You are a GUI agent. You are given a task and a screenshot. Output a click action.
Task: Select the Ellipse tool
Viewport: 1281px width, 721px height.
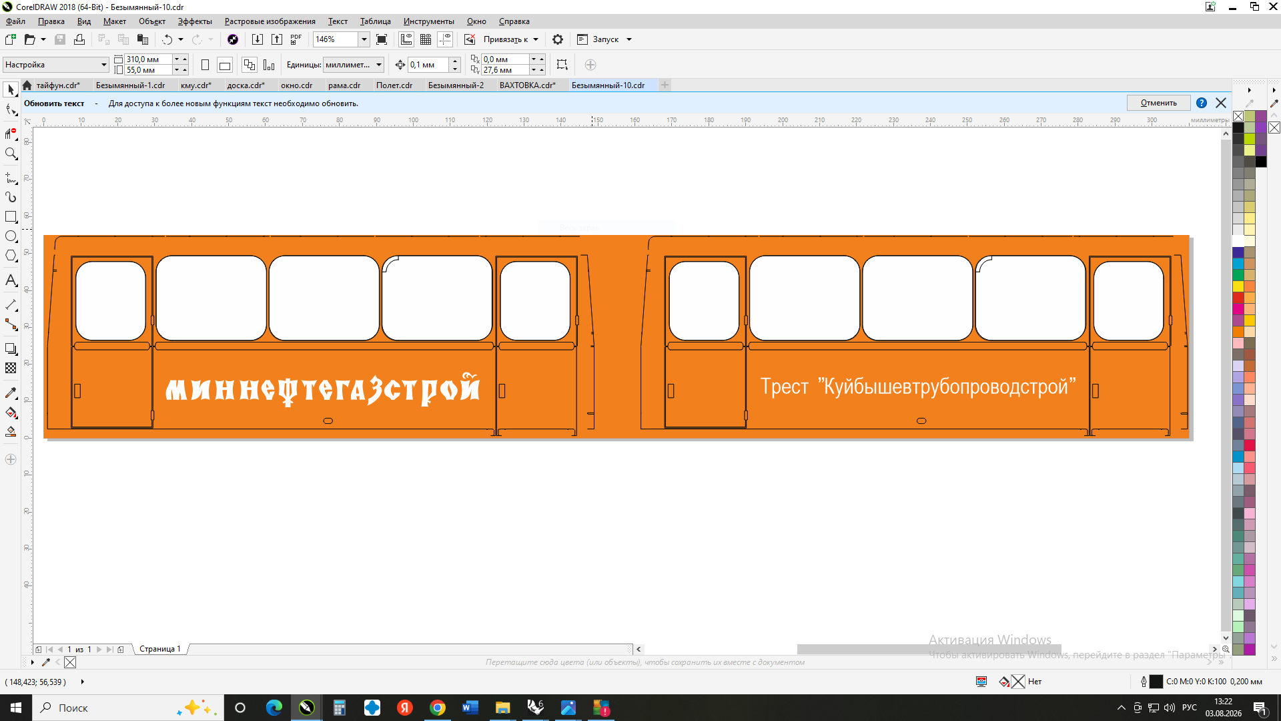pos(11,236)
